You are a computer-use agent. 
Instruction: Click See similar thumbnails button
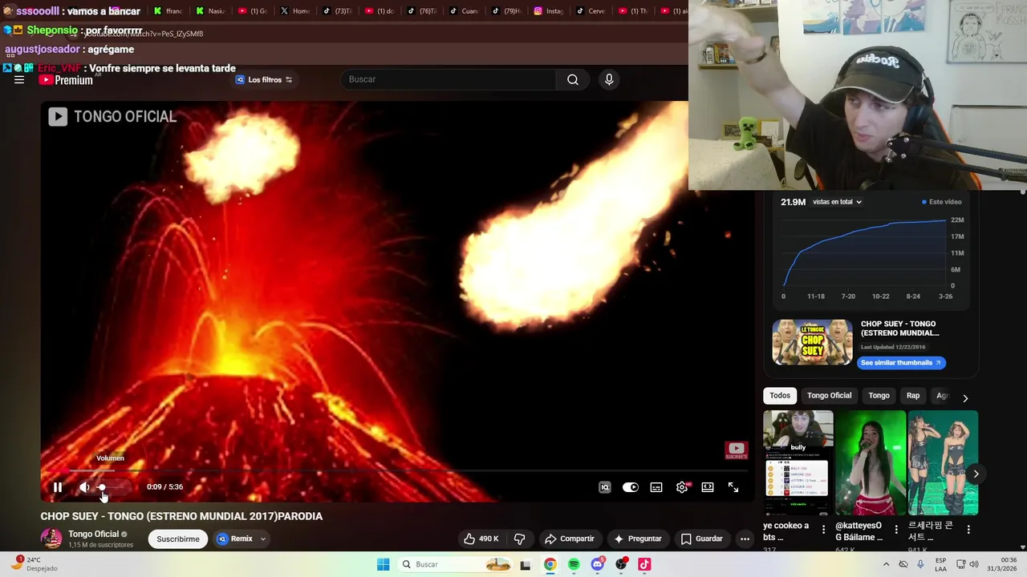coord(901,362)
